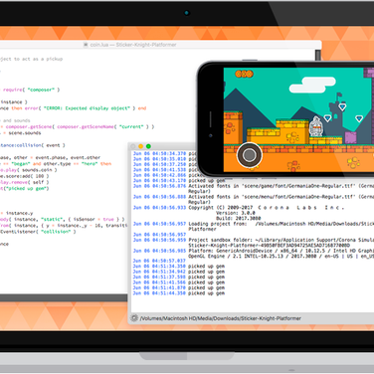The image size is (374, 374).
Task: Tap the gem counter icon in game
Action: click(x=244, y=74)
